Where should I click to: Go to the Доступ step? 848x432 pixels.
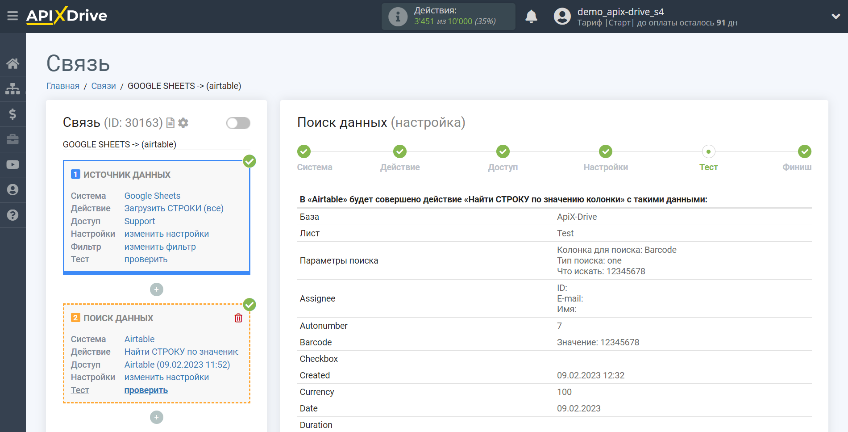click(503, 151)
